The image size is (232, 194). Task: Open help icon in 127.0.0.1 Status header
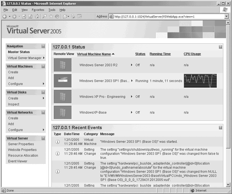[220, 47]
